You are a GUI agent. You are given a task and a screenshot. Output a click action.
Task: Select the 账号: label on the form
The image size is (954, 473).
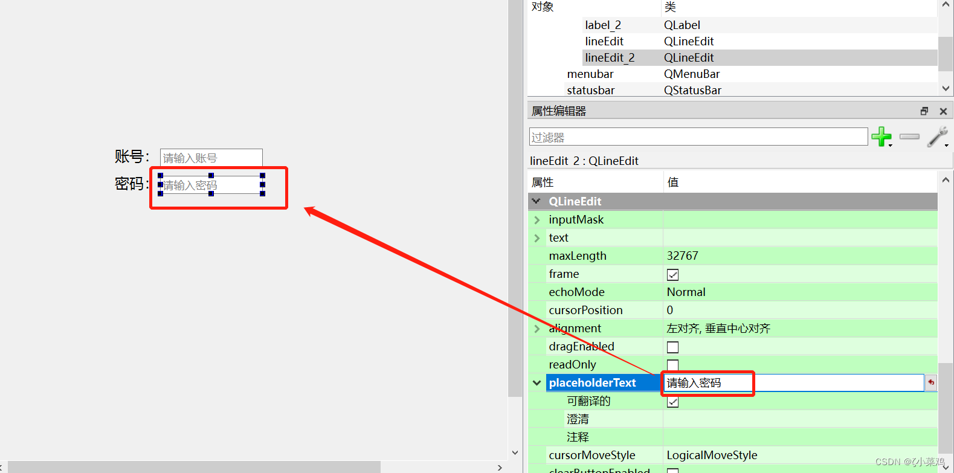click(x=132, y=156)
